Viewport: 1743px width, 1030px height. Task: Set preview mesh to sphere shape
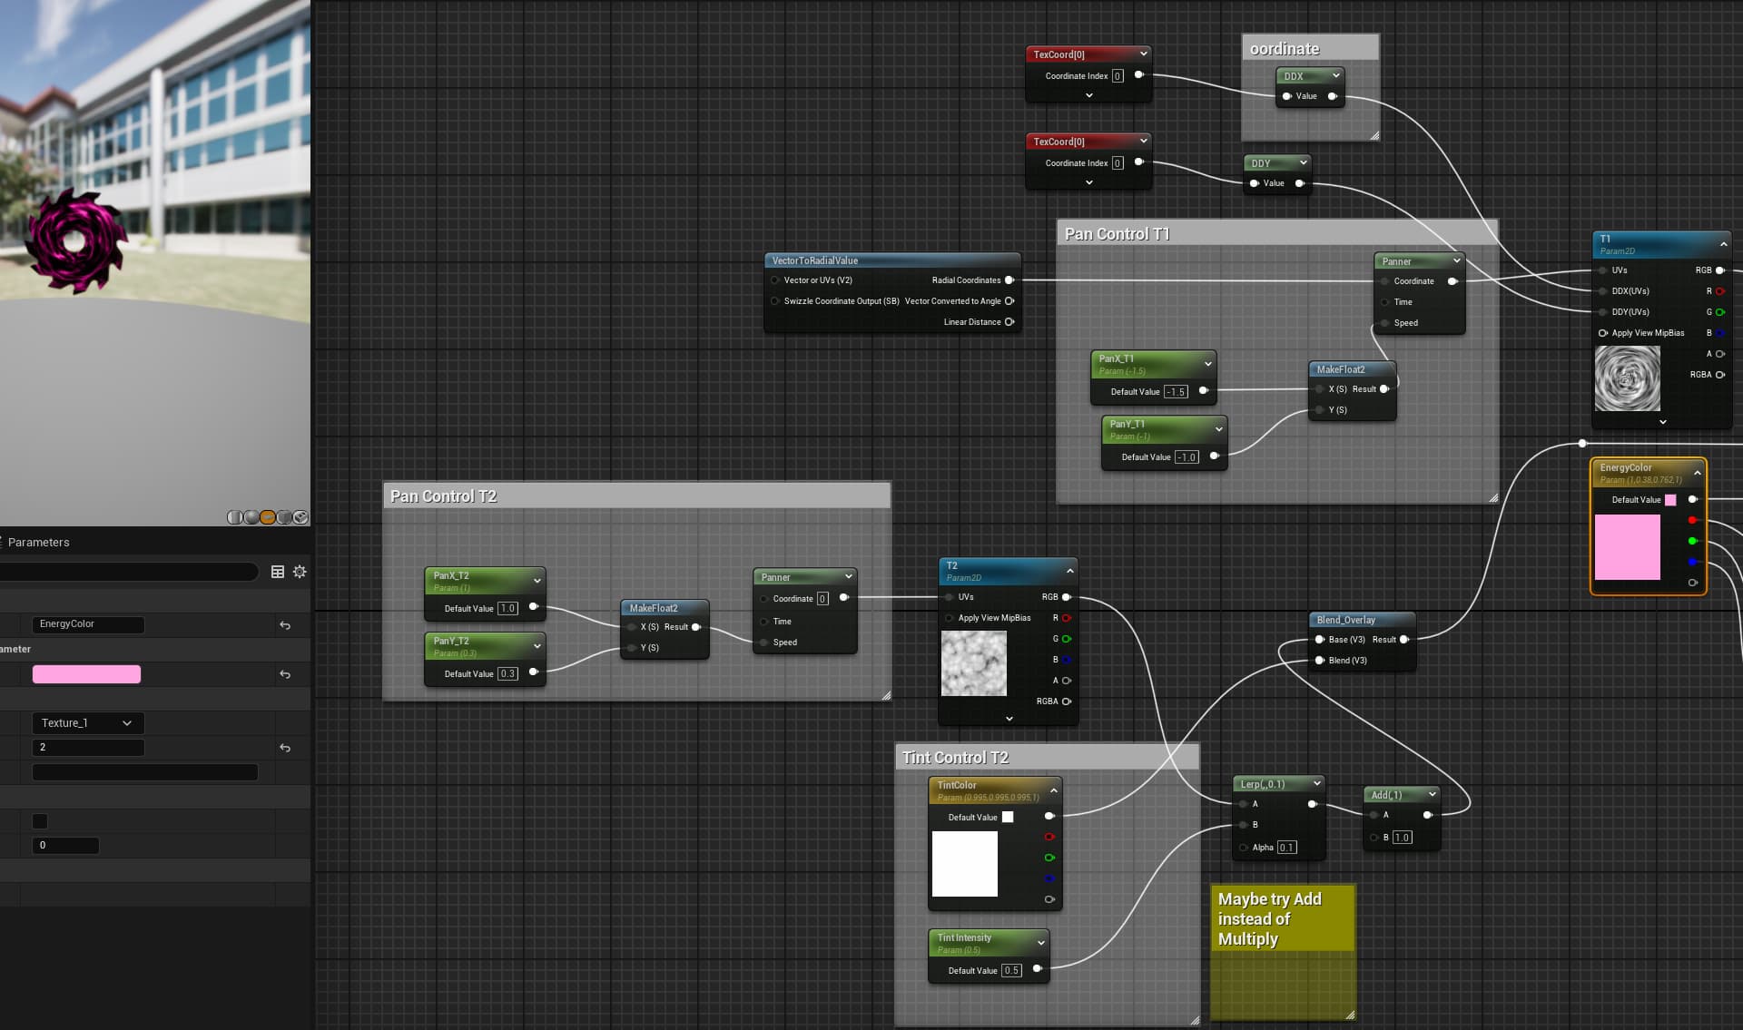click(x=251, y=517)
